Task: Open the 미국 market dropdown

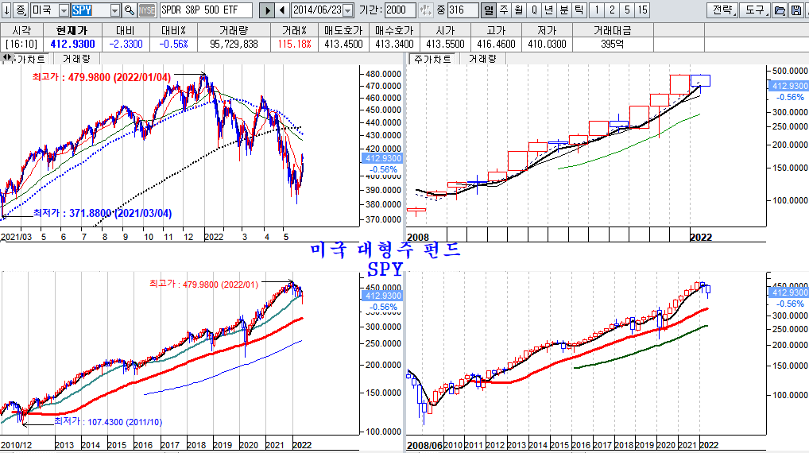Action: click(64, 10)
